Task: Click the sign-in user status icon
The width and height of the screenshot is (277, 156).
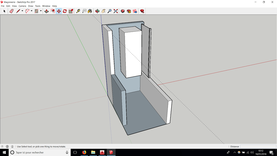Action: pyautogui.click(x=12, y=147)
